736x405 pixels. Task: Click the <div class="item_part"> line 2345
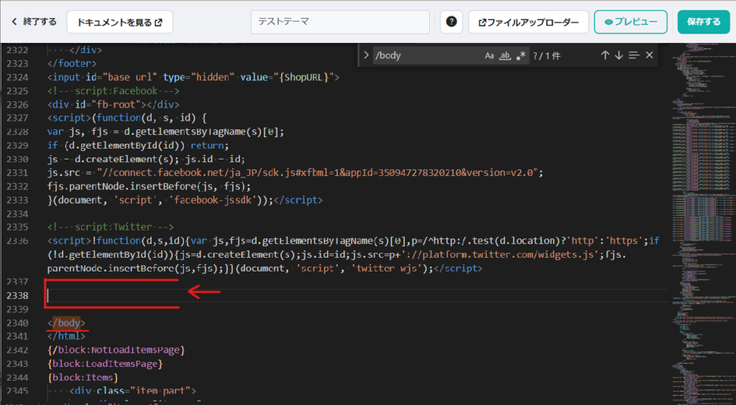click(133, 391)
